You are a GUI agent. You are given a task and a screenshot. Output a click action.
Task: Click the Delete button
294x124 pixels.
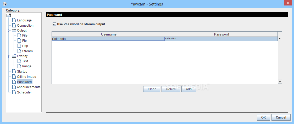(x=171, y=89)
